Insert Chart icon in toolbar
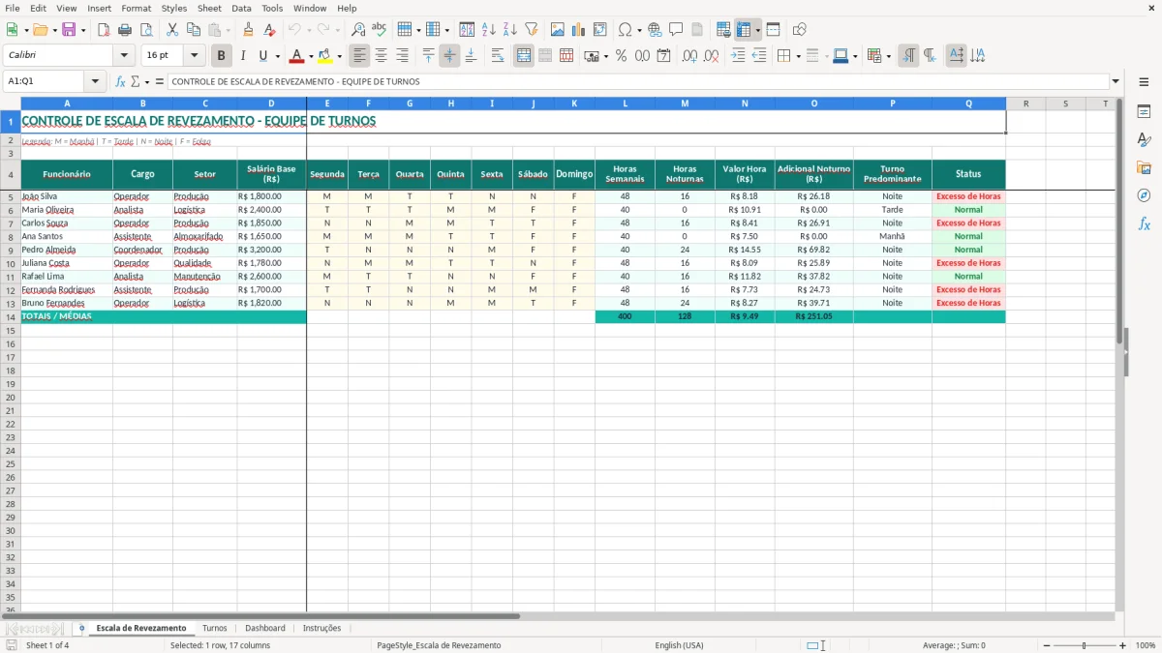Screen dimensions: 1162x653 coord(579,30)
